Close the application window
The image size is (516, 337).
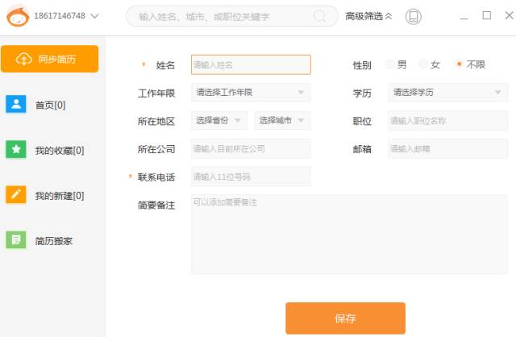coord(509,15)
